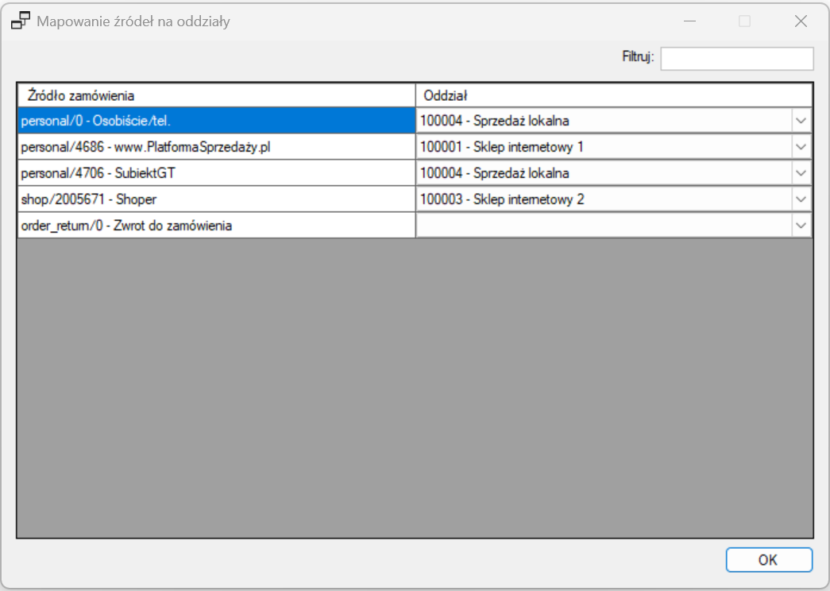Click the Źródło zamówienia column header
830x591 pixels.
(x=216, y=95)
